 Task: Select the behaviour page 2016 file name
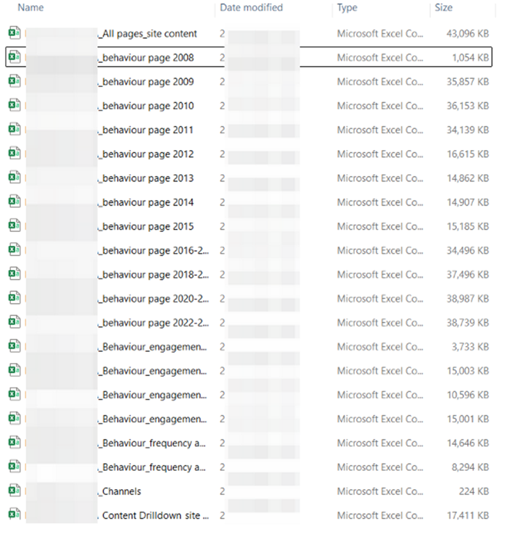point(152,250)
